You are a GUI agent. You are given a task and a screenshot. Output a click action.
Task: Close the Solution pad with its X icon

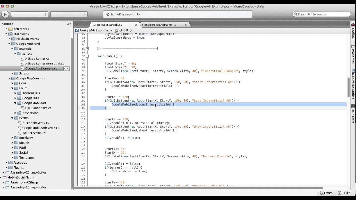(70, 24)
